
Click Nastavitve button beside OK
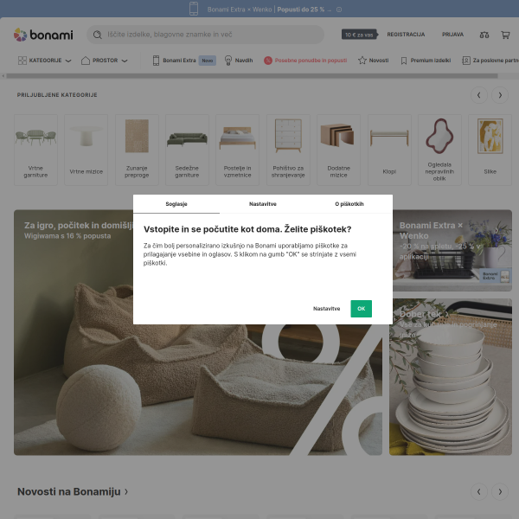point(326,309)
